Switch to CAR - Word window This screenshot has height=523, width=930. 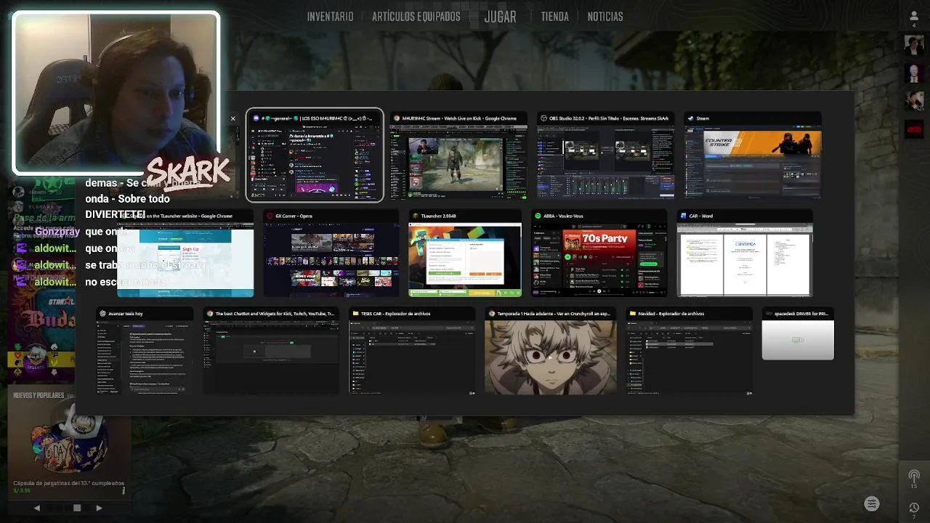745,254
